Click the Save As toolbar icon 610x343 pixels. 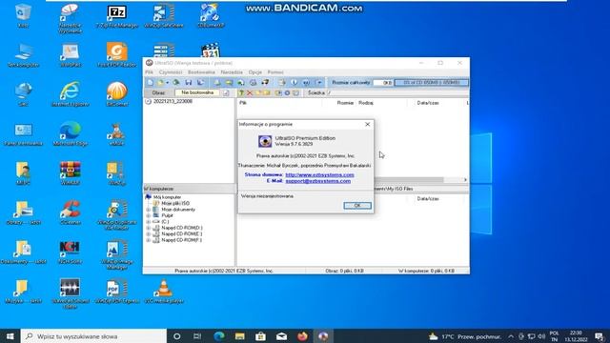click(200, 83)
